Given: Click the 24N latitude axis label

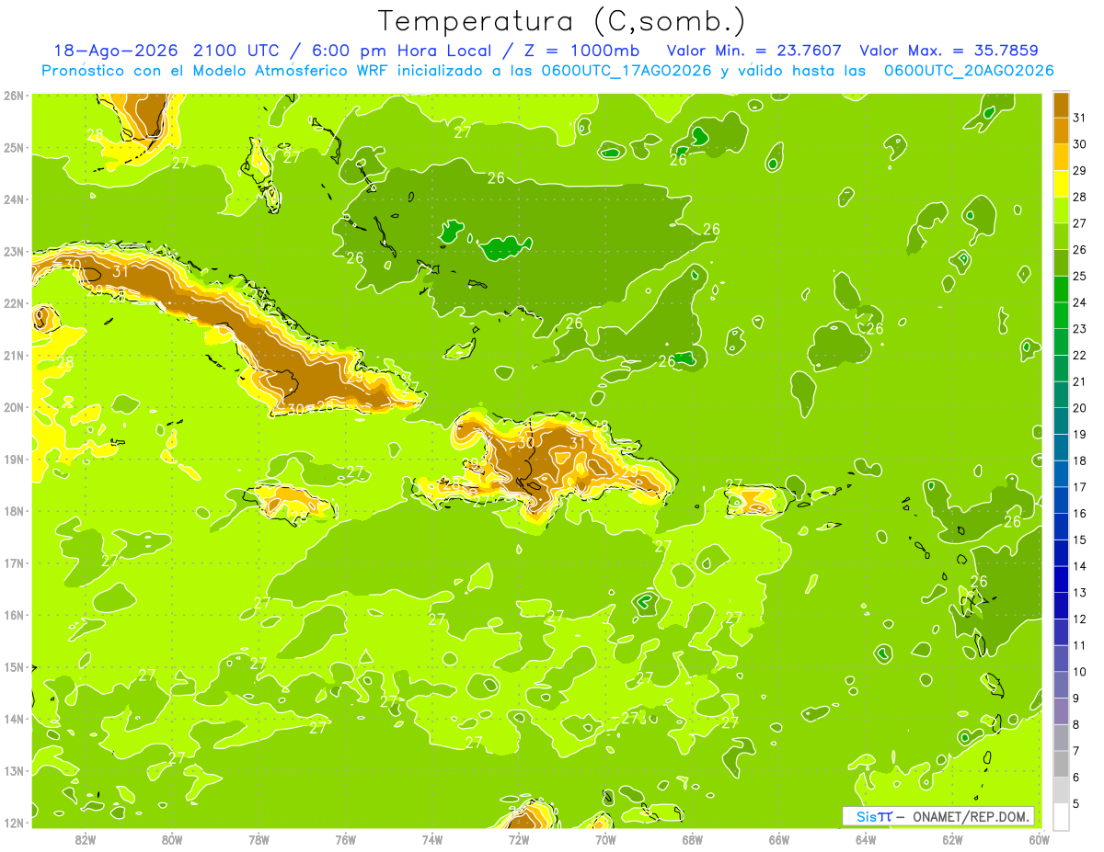Looking at the screenshot, I should coord(13,199).
